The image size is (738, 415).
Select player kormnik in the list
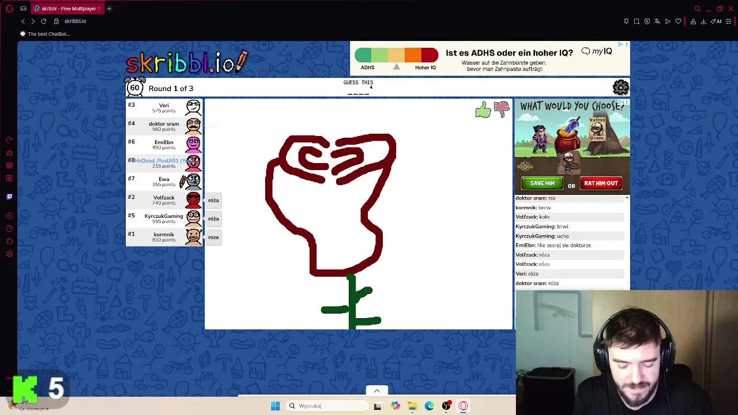pyautogui.click(x=164, y=237)
